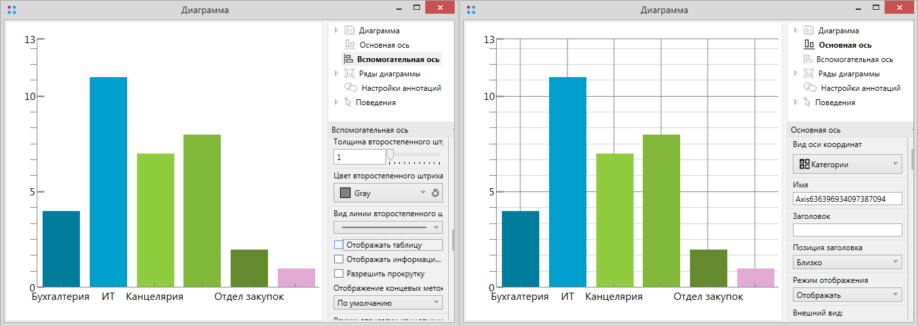Click the Gray color swatch selector

[x=381, y=193]
